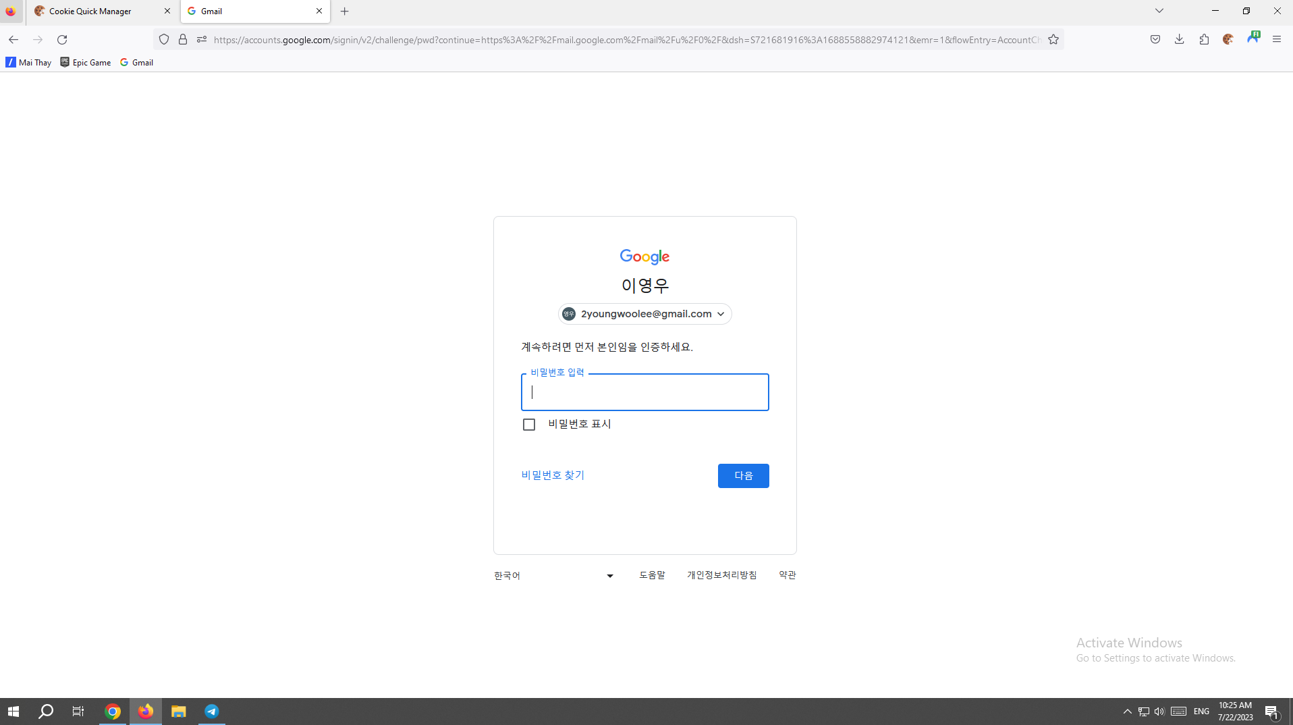Open the Epic Game bookmark
Image resolution: width=1293 pixels, height=725 pixels.
[x=86, y=62]
